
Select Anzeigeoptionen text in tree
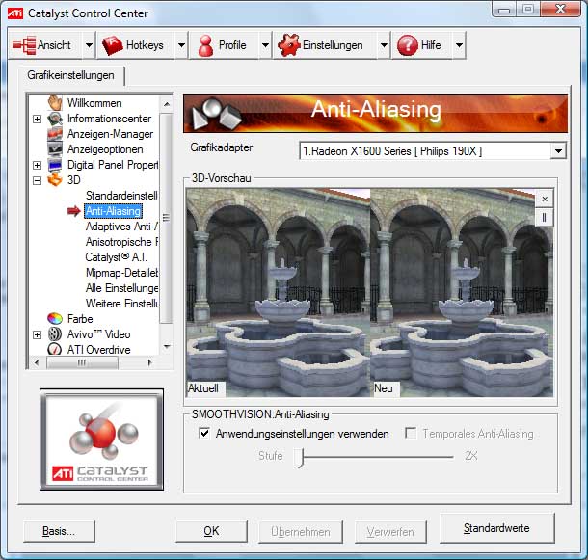click(105, 149)
